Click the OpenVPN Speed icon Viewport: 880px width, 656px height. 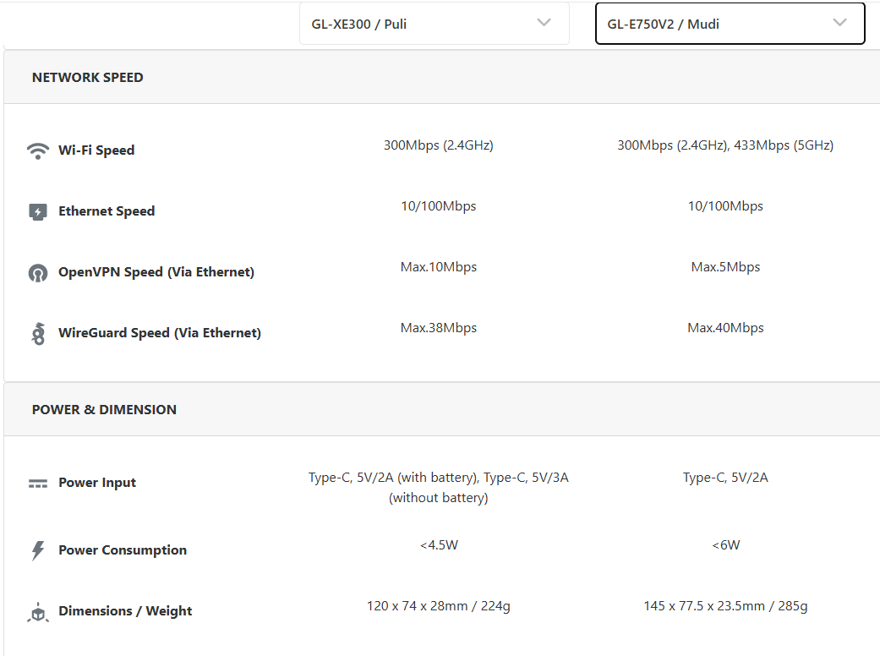point(37,273)
